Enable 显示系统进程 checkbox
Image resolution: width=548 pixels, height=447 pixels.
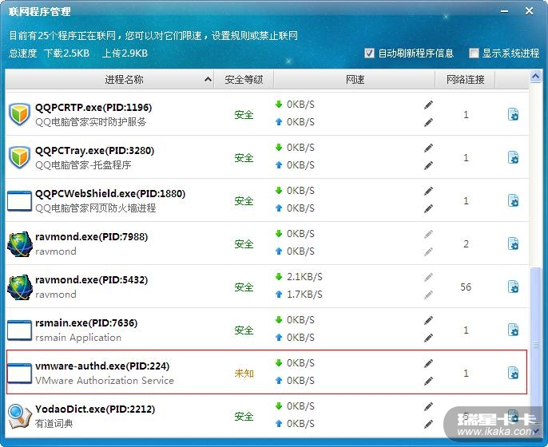click(x=474, y=53)
